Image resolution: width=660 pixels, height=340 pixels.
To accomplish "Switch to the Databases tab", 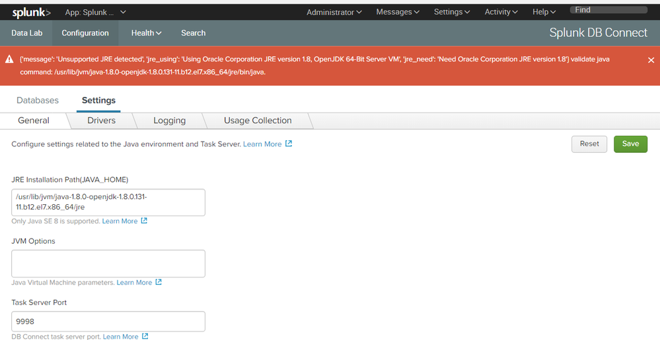I will click(x=38, y=100).
